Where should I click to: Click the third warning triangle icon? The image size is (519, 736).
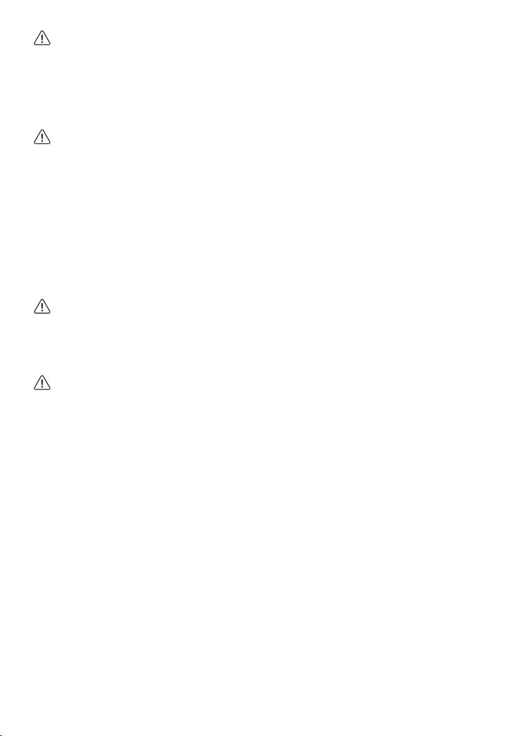[42, 306]
